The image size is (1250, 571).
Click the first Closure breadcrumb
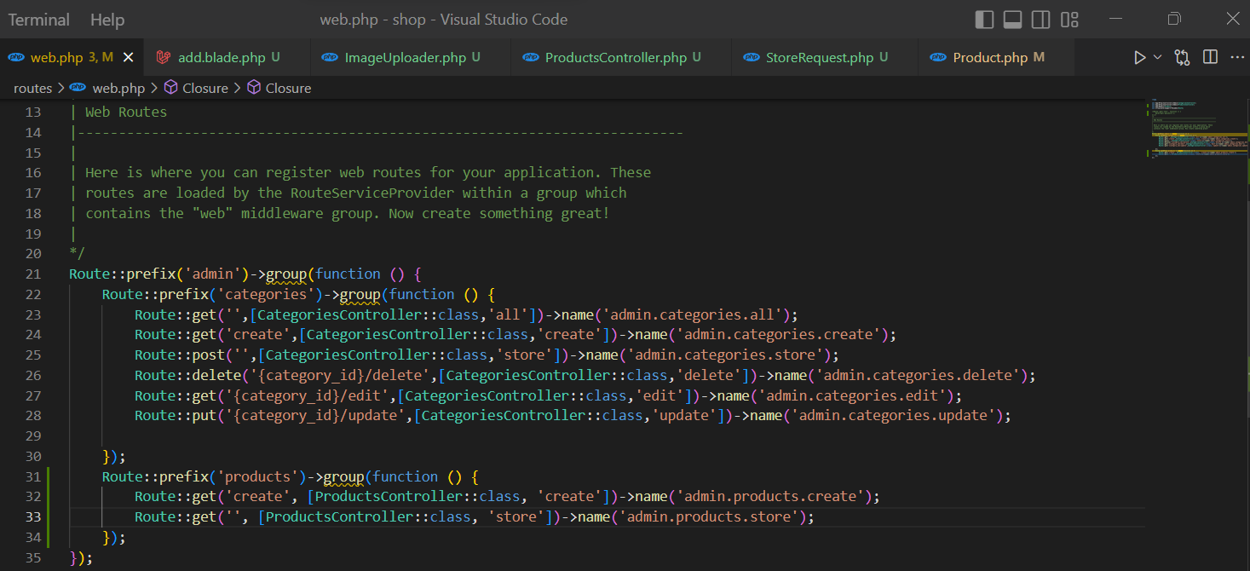(205, 88)
